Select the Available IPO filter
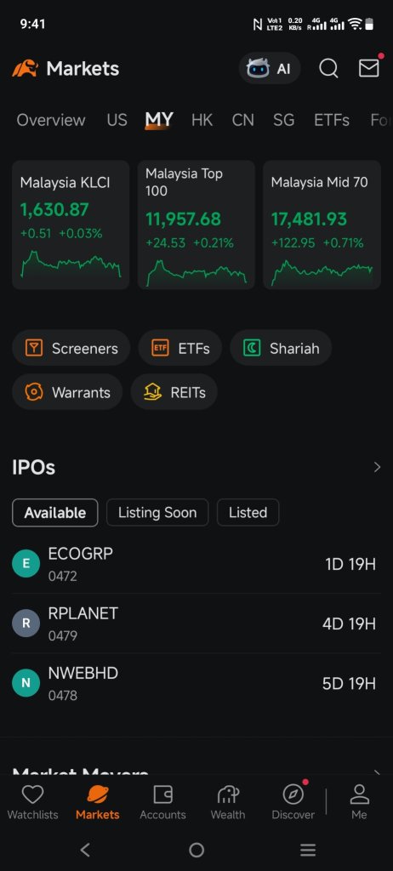Image resolution: width=393 pixels, height=871 pixels. pos(55,512)
